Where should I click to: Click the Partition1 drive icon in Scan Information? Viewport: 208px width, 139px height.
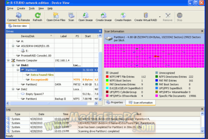click(x=109, y=39)
